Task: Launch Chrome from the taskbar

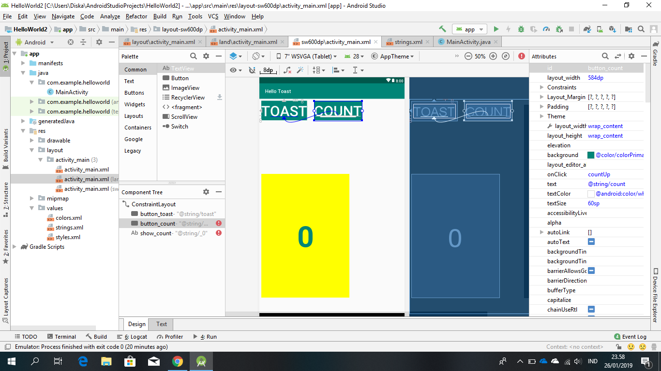Action: point(178,361)
